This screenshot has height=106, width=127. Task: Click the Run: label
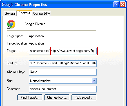(10, 81)
